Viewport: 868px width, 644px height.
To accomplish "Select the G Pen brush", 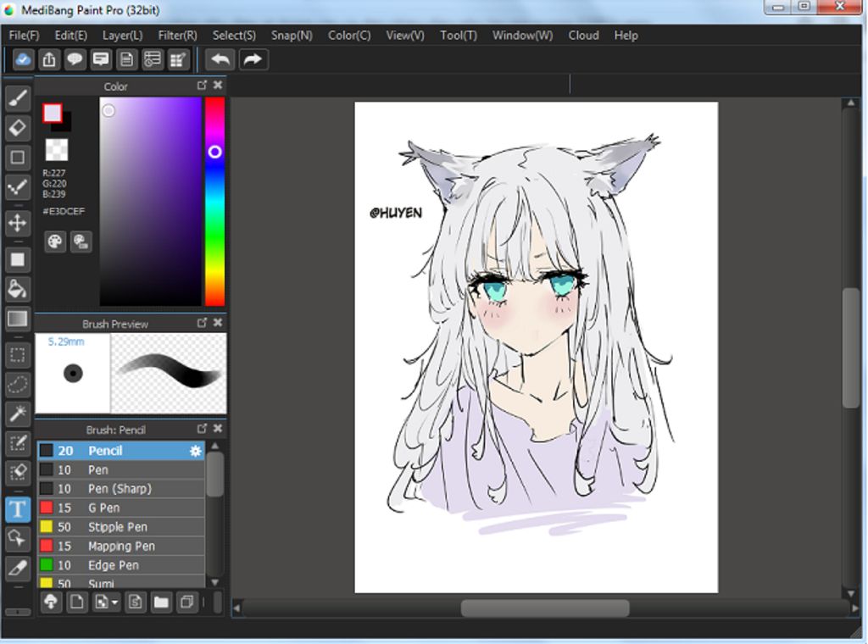I will pos(121,508).
